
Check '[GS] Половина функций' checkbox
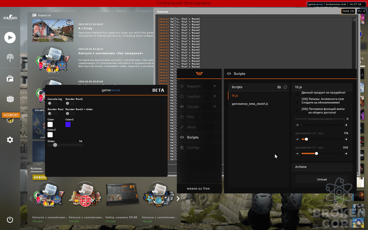(297, 111)
